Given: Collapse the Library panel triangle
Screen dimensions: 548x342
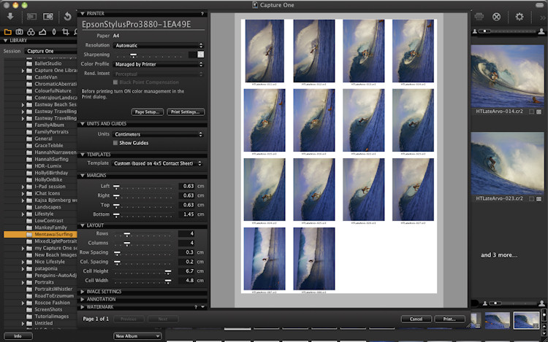Looking at the screenshot, I should [6, 41].
